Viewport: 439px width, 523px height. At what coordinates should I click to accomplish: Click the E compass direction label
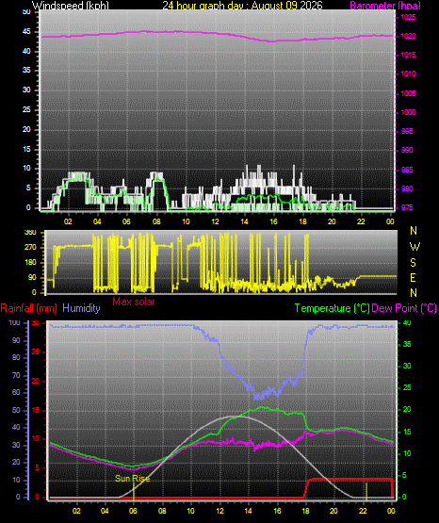(413, 277)
